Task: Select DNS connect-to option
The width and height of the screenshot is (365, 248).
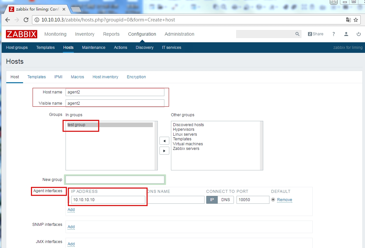Action: point(226,200)
